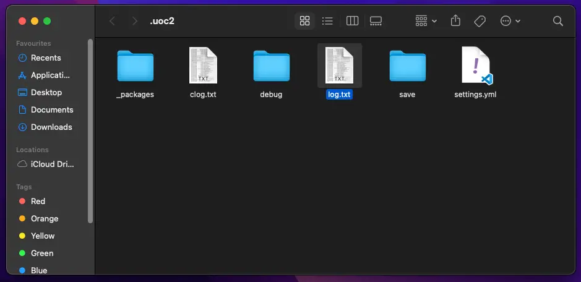Click the _packages folder name
This screenshot has height=282, width=581.
click(136, 95)
